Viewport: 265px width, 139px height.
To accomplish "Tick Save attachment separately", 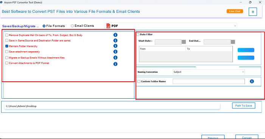I will click(x=7, y=52).
